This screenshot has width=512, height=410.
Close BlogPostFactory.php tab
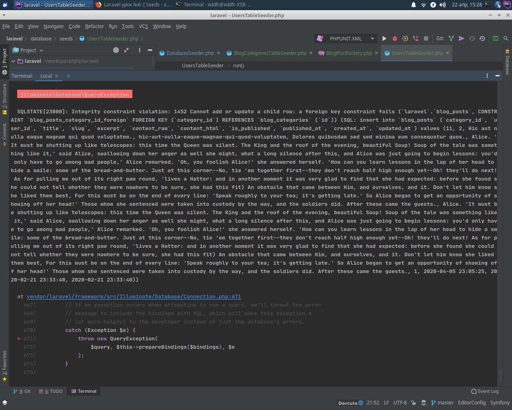pos(376,53)
